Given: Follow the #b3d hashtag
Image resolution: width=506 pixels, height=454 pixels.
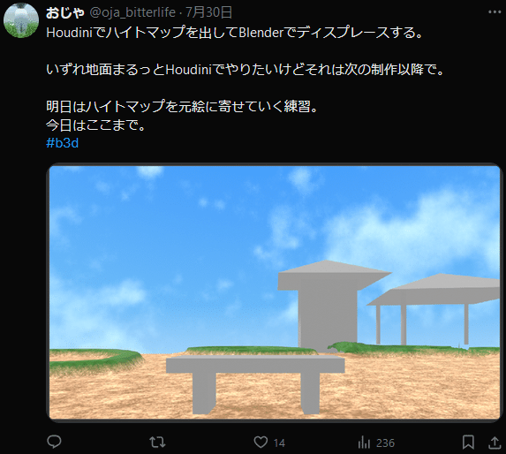Looking at the screenshot, I should (x=63, y=143).
